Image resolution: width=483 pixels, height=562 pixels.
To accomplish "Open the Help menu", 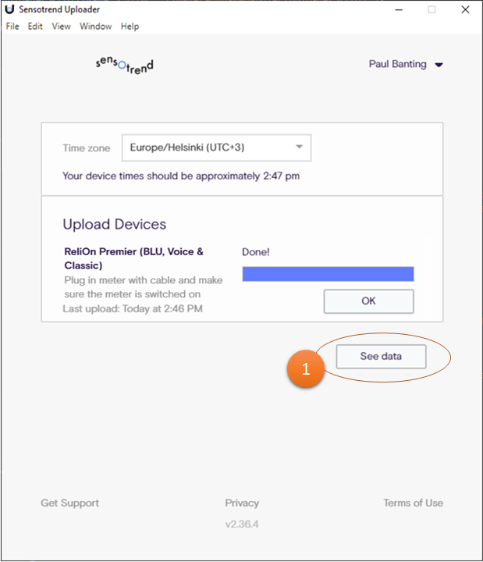I will [x=130, y=27].
